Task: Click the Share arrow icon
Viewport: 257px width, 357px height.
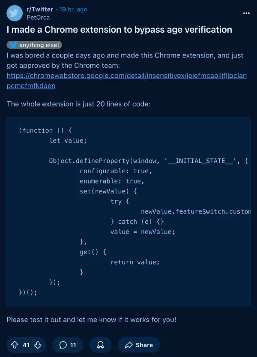Action: click(x=129, y=345)
